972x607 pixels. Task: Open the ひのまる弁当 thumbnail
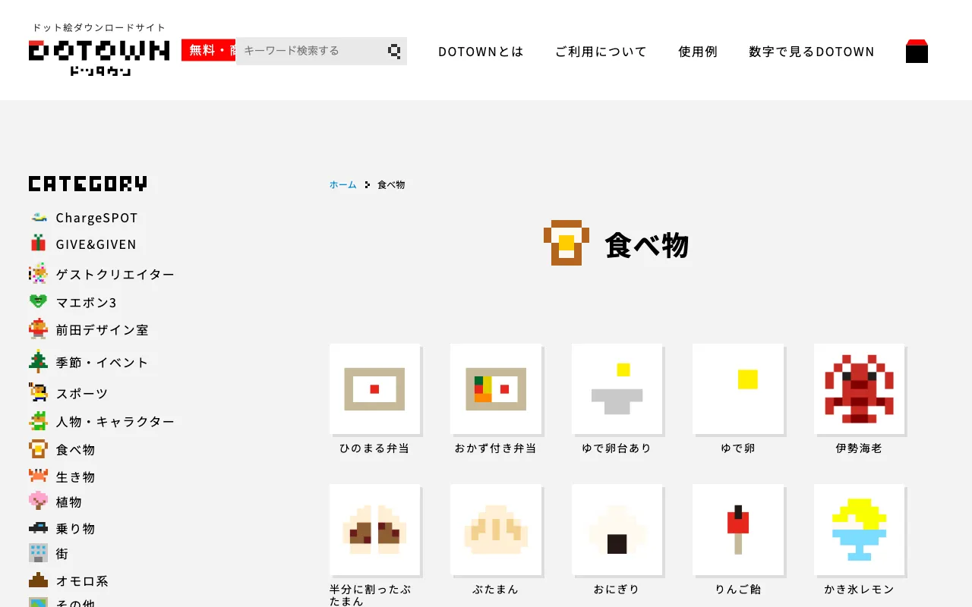[374, 389]
